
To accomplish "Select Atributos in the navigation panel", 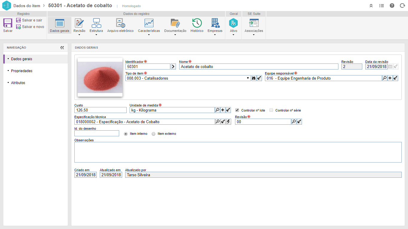I will (x=18, y=83).
